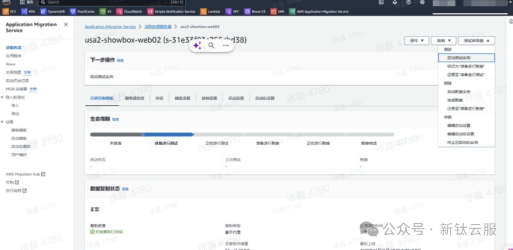Open the S3 shortcut icon
The height and width of the screenshot is (250, 513).
click(x=103, y=11)
